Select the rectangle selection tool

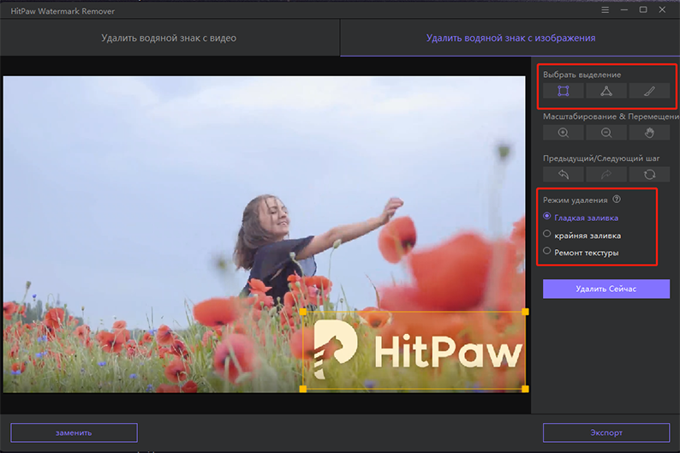[x=563, y=91]
